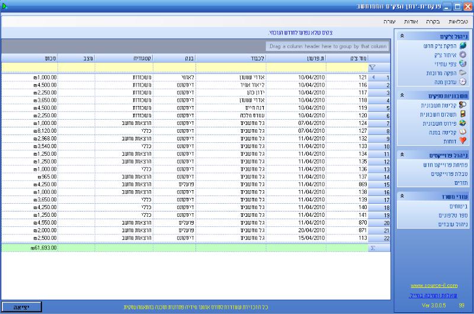Viewport: 474px width, 314px height.
Task: Click the תזרים sidebar link
Action: pos(461,183)
